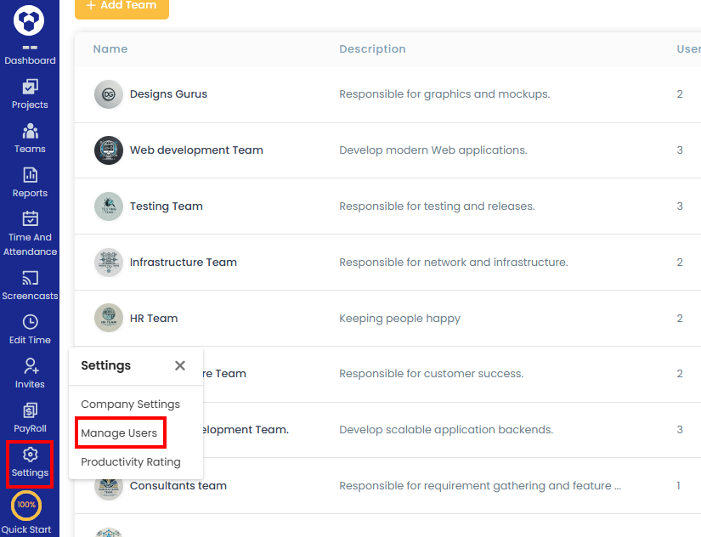Screen dimensions: 701x537
Task: Close the Settings popup
Action: click(x=180, y=365)
